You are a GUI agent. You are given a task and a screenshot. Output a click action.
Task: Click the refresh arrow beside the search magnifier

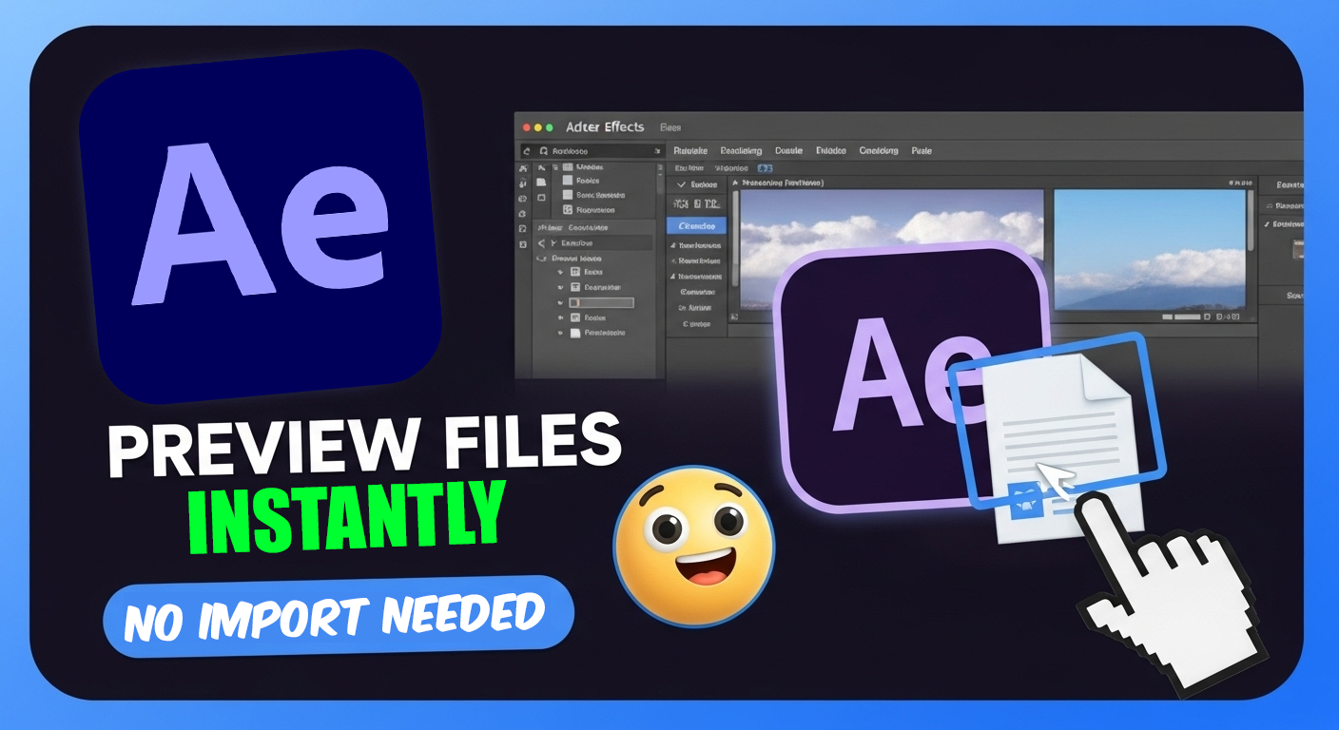tap(527, 151)
